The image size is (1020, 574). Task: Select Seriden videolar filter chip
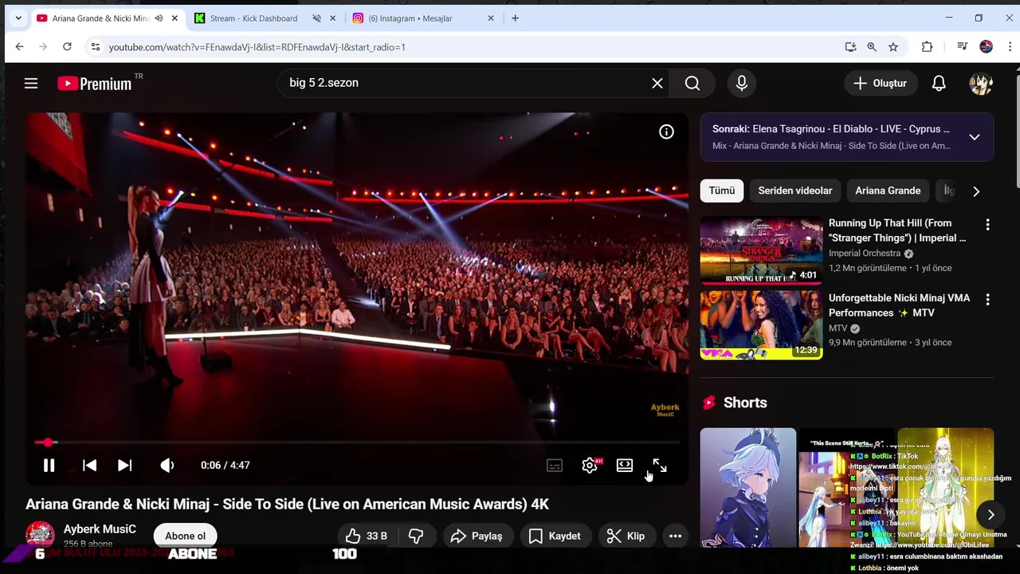[x=795, y=191]
